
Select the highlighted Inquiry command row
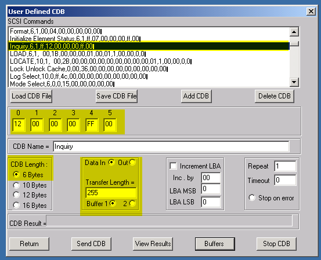[x=149, y=46]
